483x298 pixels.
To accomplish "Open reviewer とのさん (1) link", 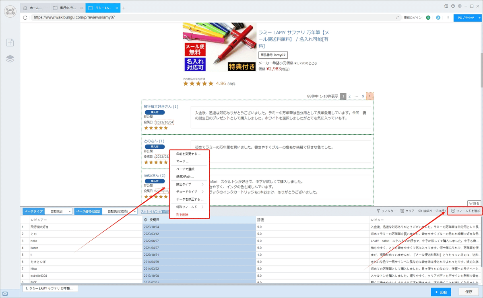I will point(154,141).
